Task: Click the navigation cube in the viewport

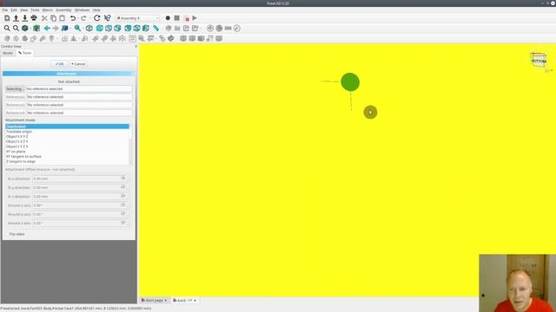Action: (x=539, y=60)
